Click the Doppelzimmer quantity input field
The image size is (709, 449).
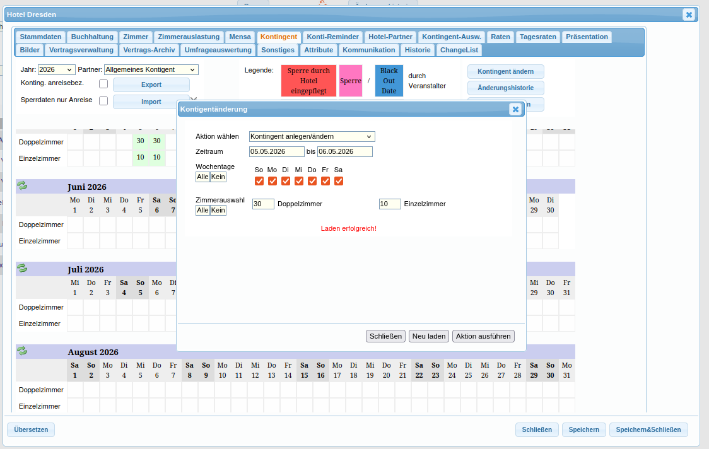[263, 204]
